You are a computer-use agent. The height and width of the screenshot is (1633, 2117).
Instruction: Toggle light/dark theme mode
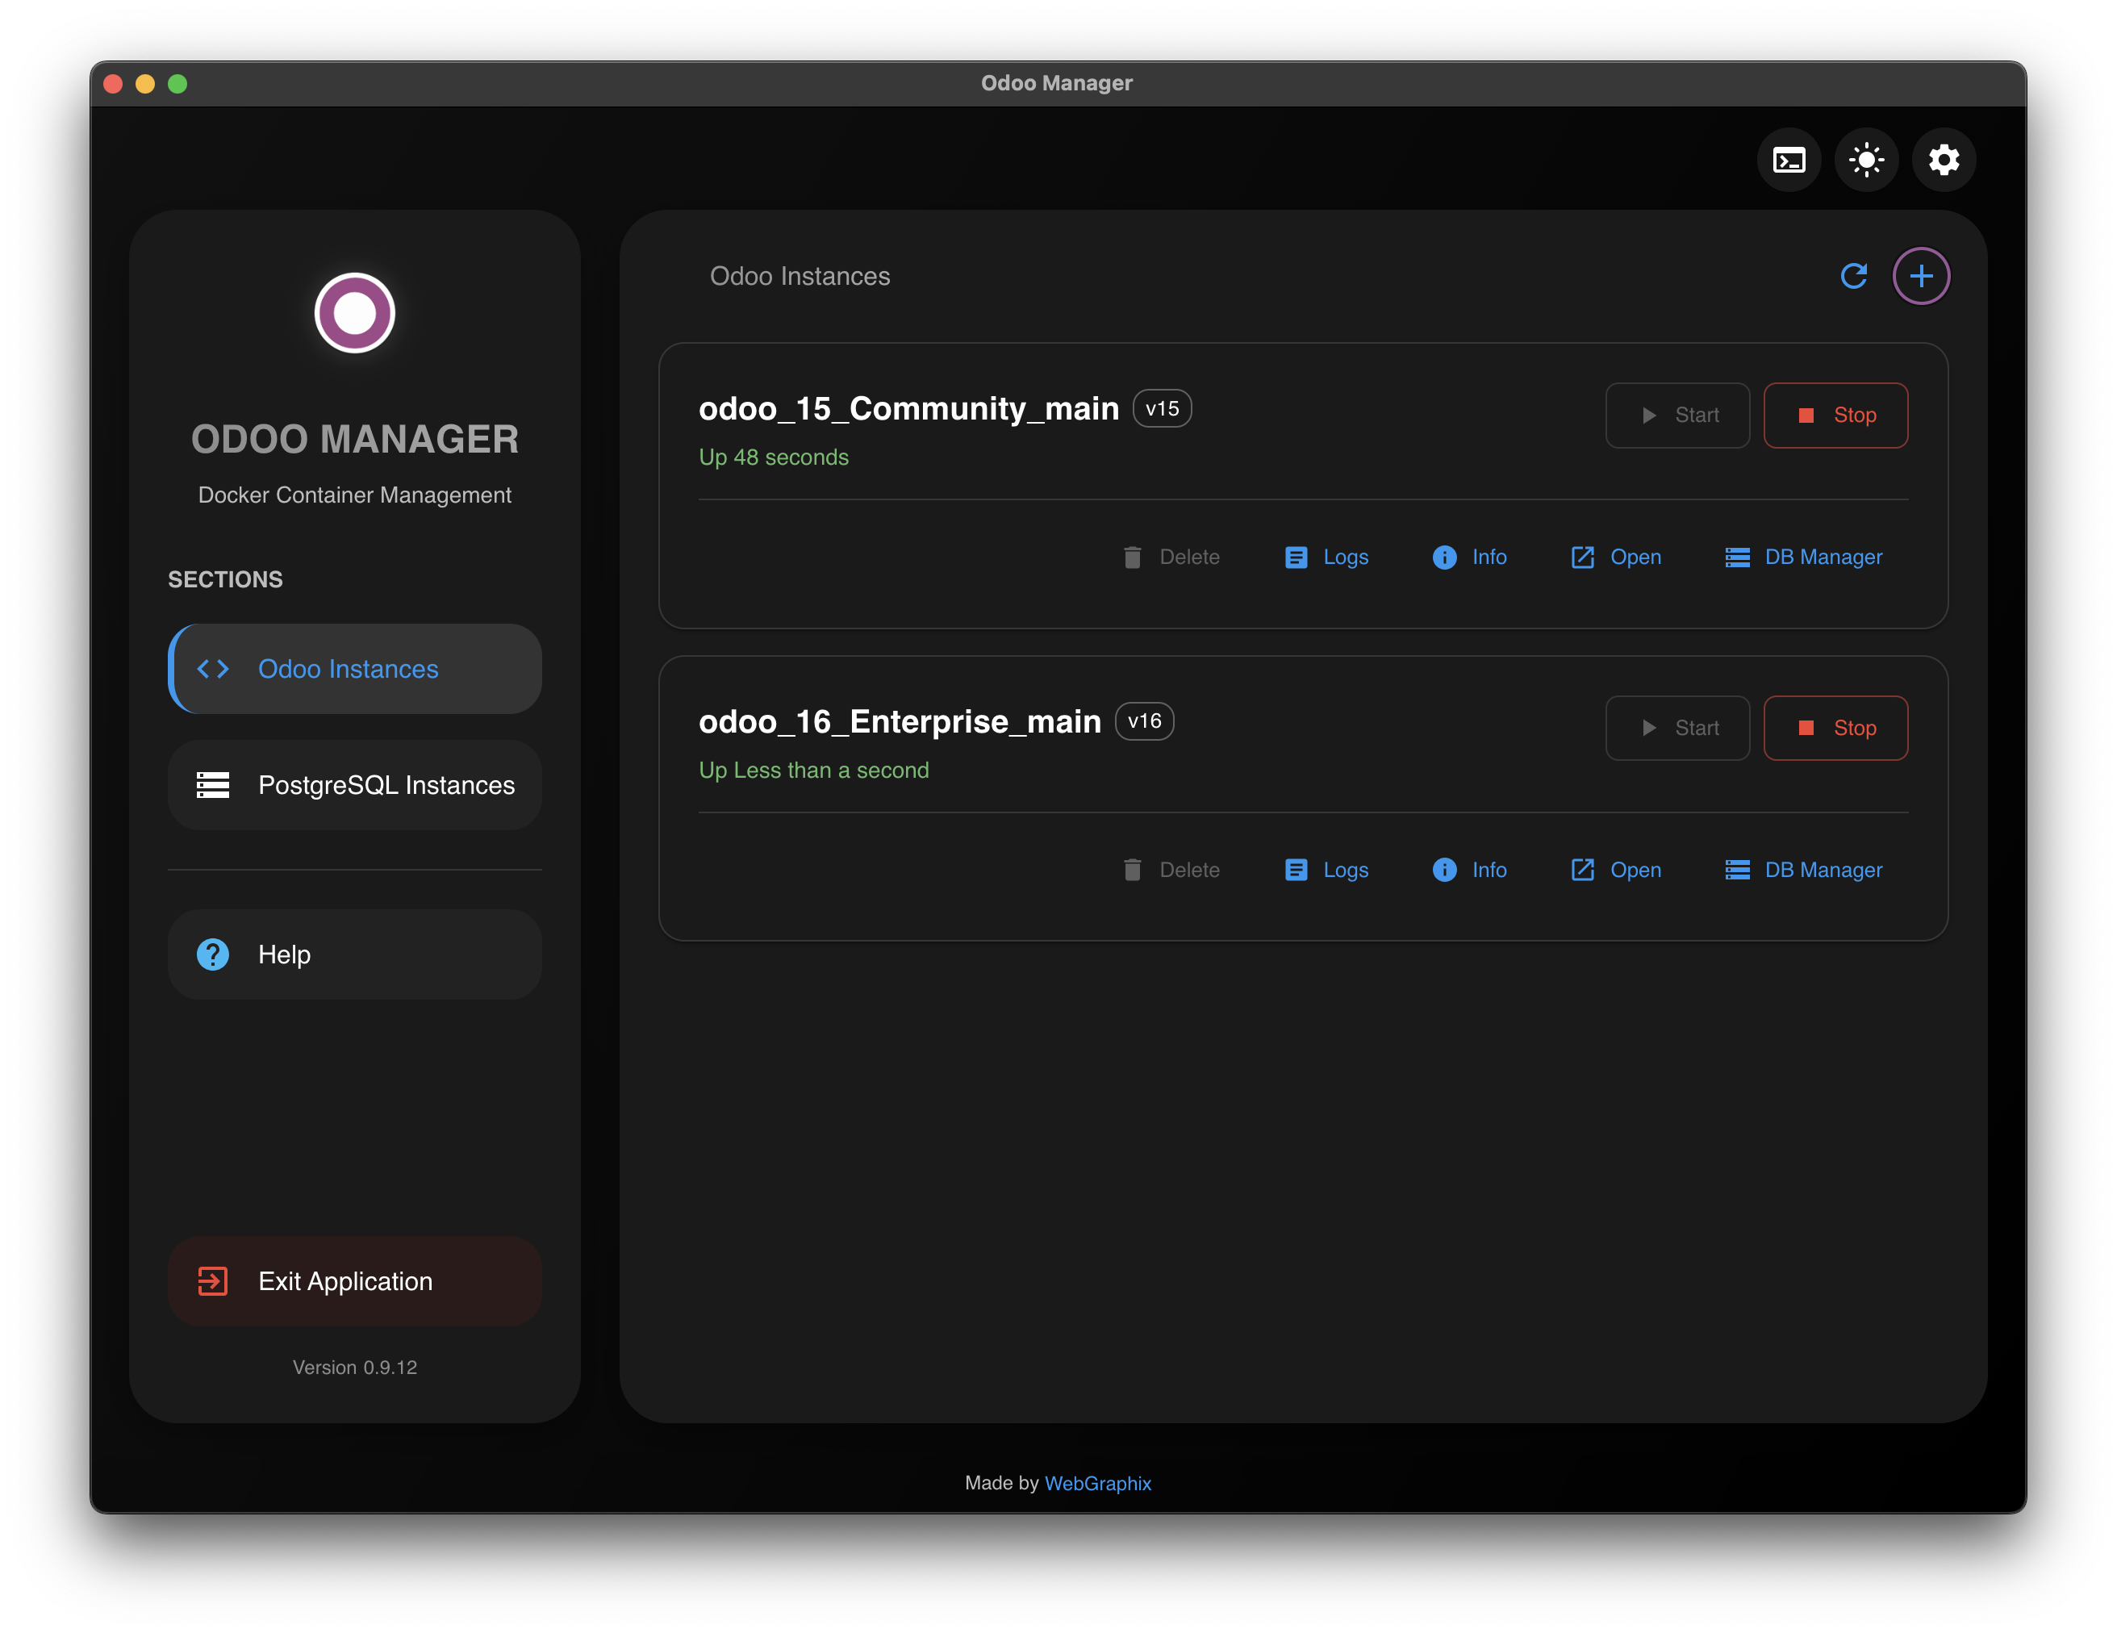1866,160
